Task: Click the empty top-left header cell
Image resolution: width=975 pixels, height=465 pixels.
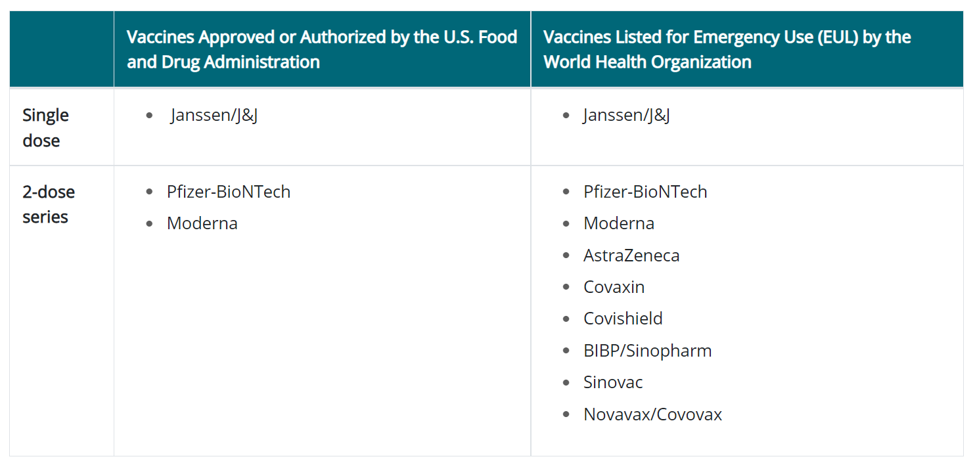Action: coord(62,49)
